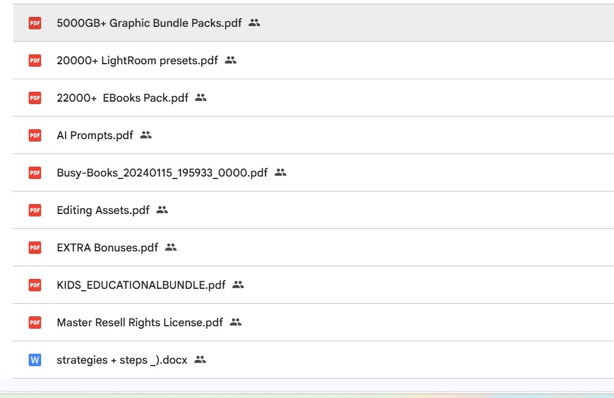Image resolution: width=614 pixels, height=398 pixels.
Task: Open 5000GB+ Graphic Bundle Packs.pdf
Action: click(x=149, y=23)
